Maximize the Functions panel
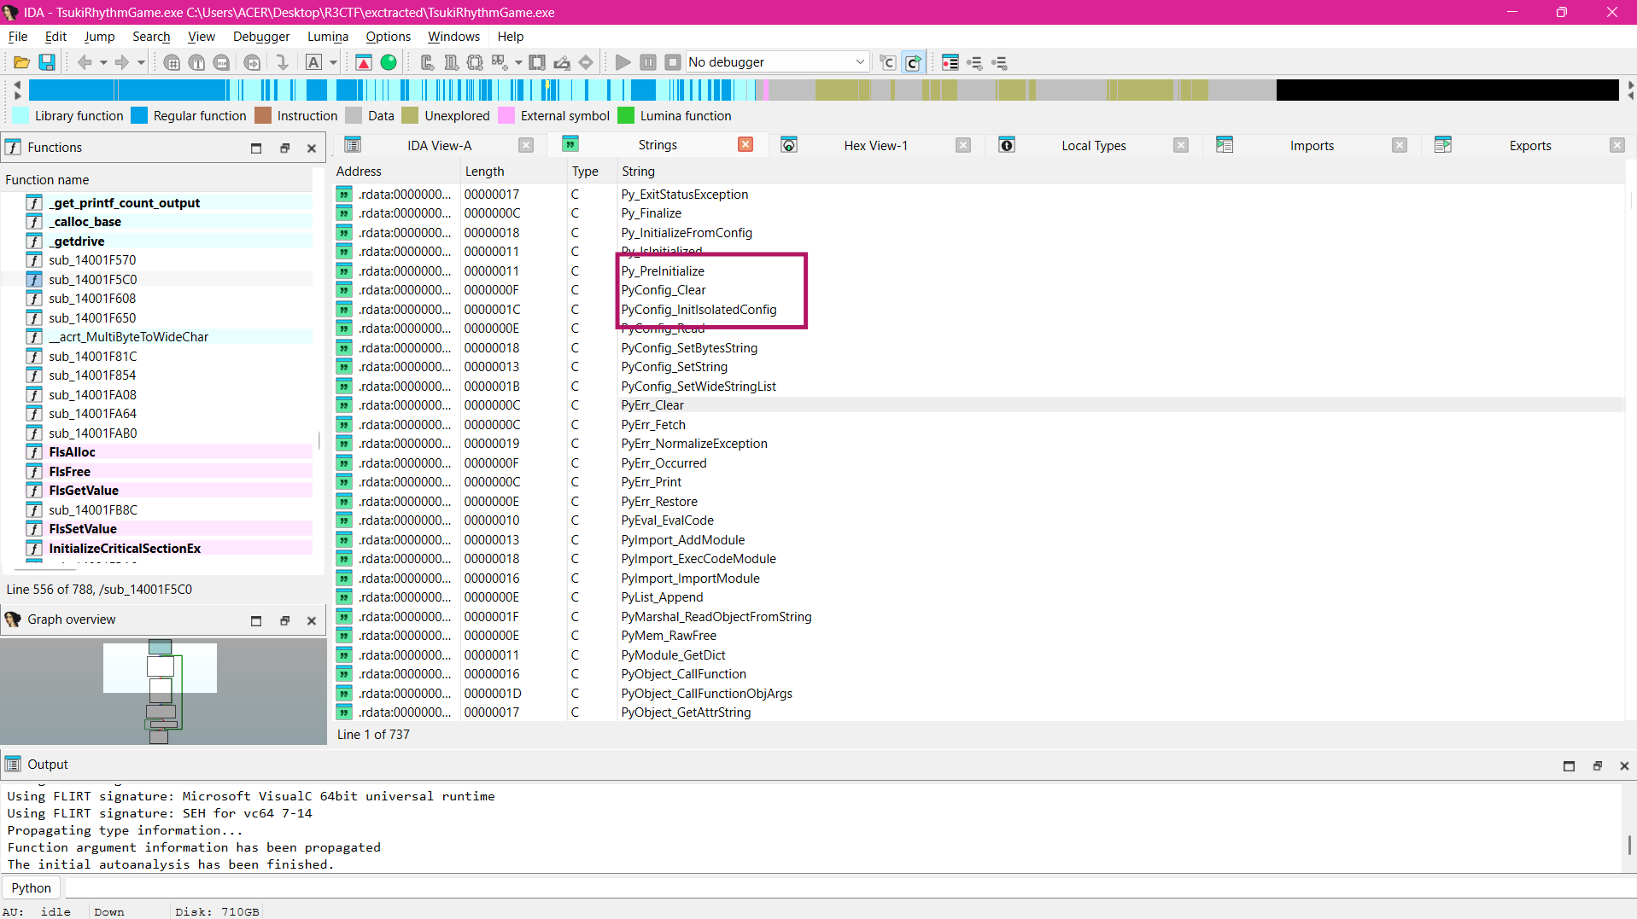1637x919 pixels. pyautogui.click(x=256, y=148)
